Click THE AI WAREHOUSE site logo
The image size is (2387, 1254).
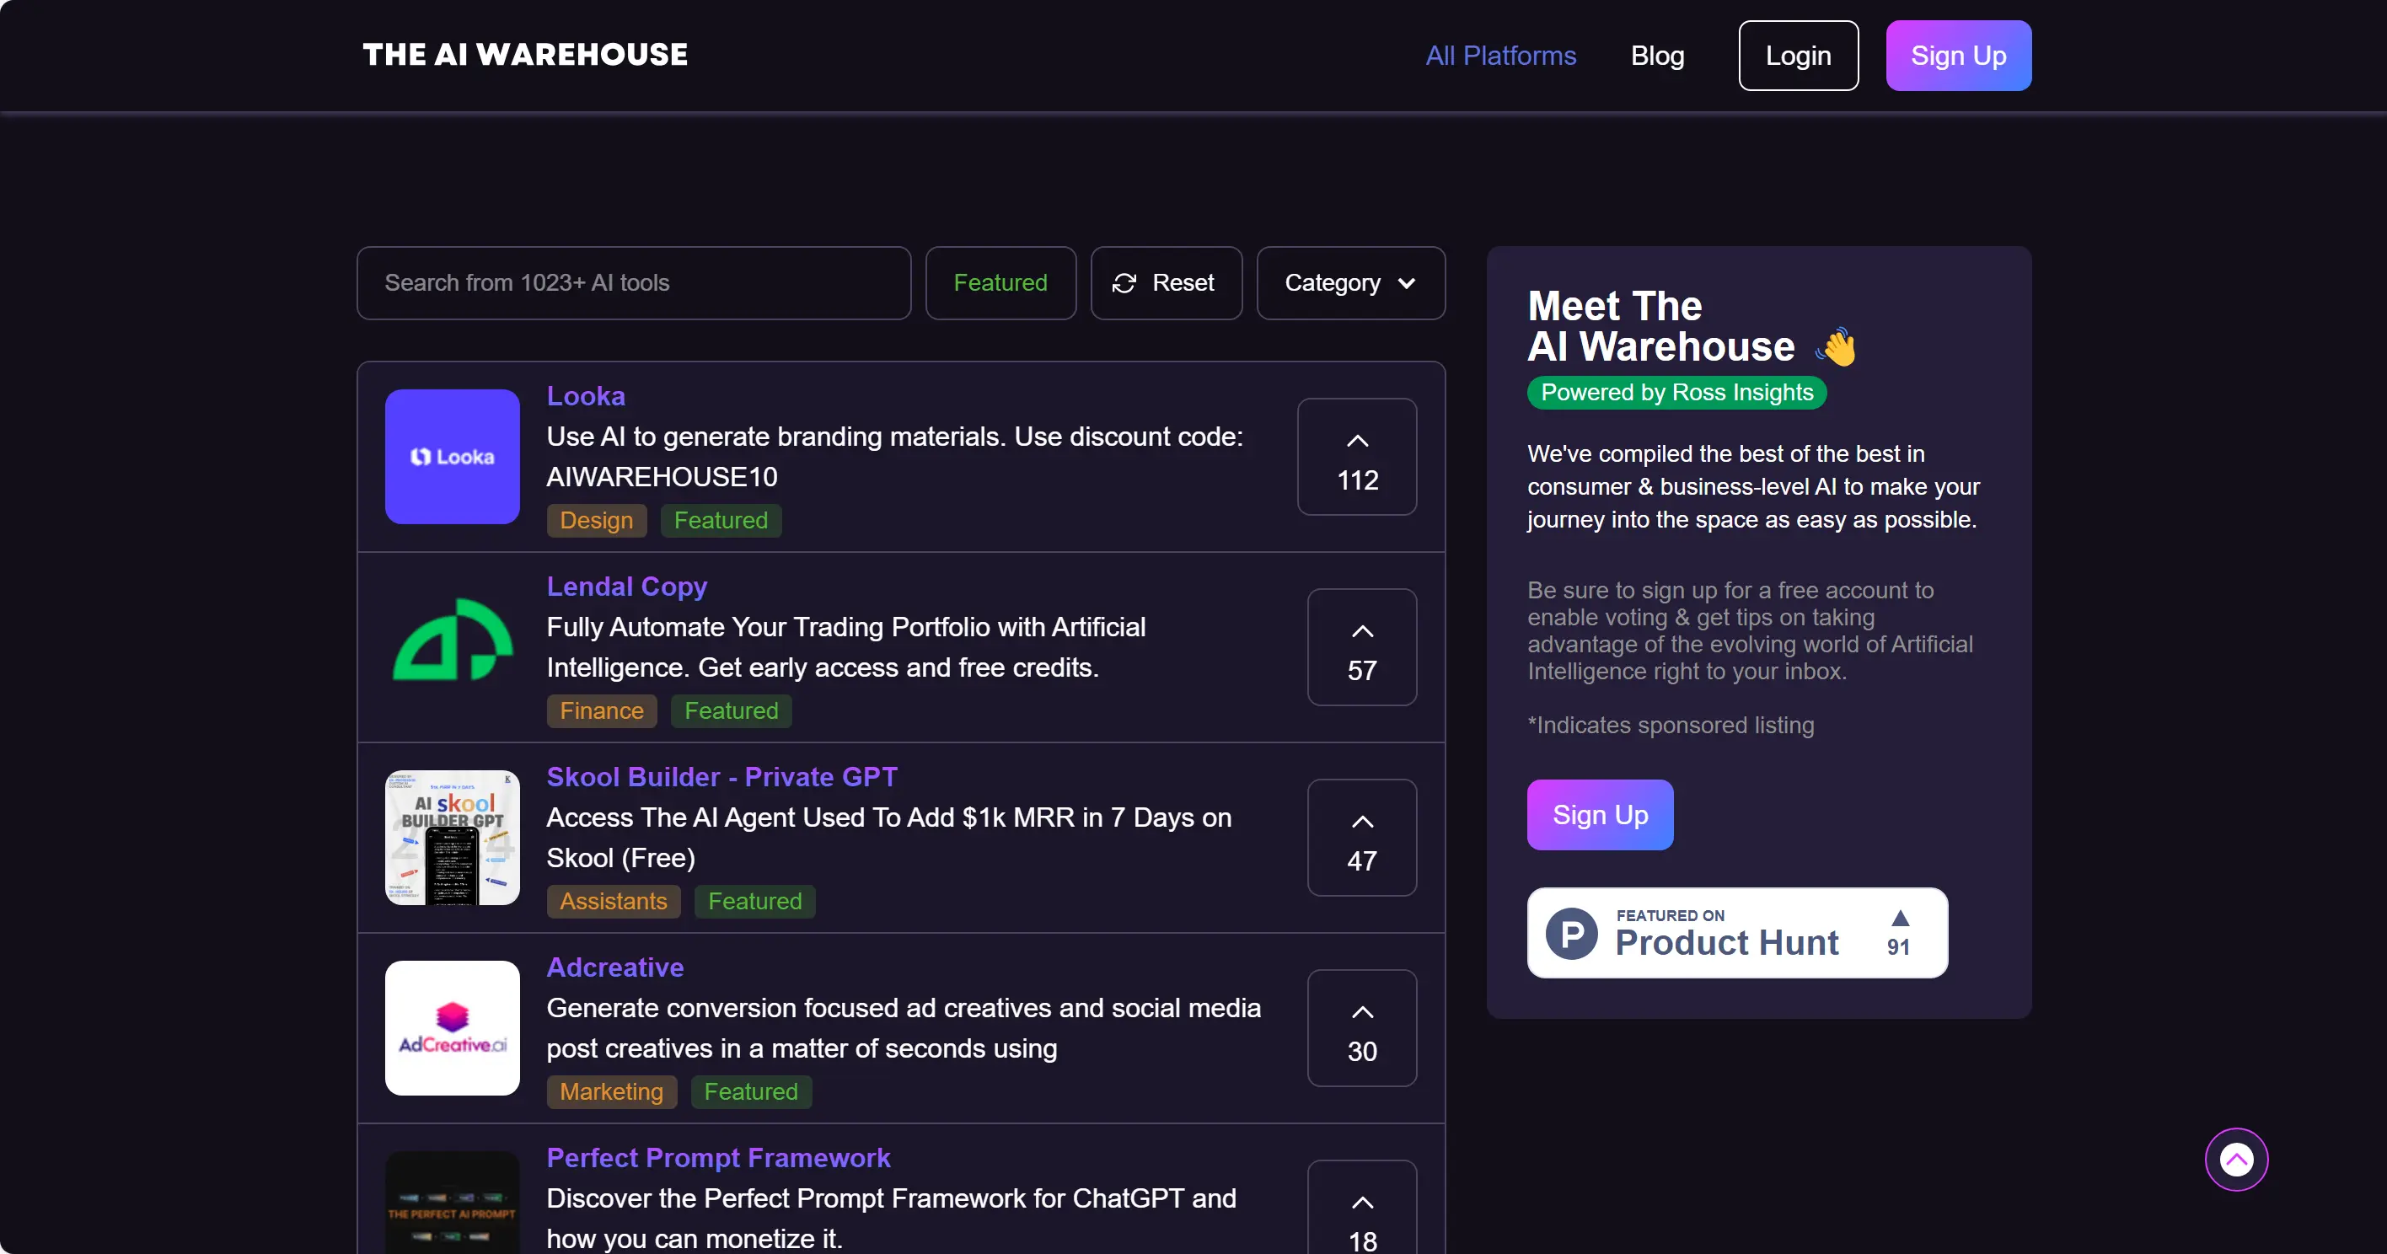tap(524, 55)
